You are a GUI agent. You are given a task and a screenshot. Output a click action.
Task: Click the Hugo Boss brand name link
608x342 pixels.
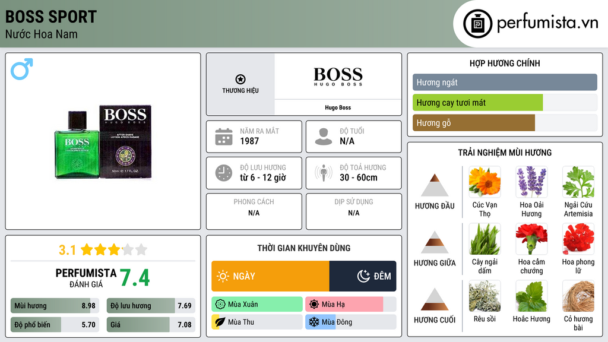click(x=338, y=107)
